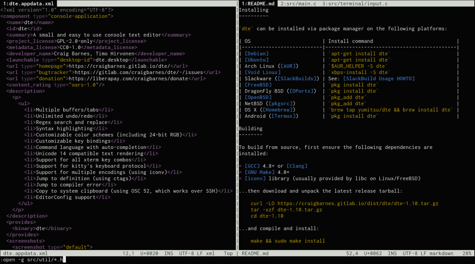The height and width of the screenshot is (264, 475).
Task: Click the 'Install command' table header
Action: point(351,41)
